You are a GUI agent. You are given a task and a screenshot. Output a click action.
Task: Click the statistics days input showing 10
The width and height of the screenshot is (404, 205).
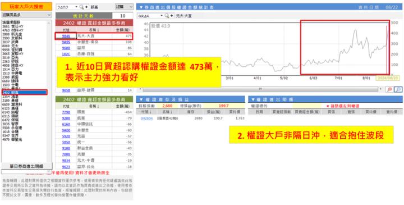tap(123, 16)
